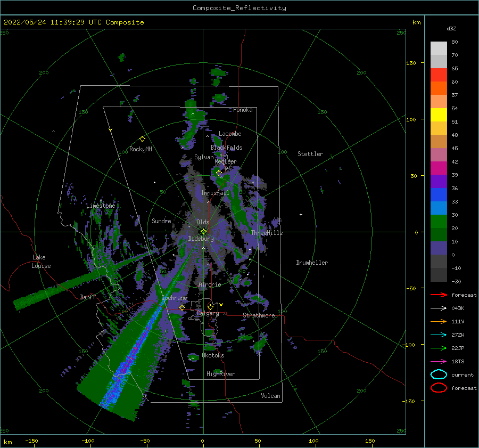This screenshot has width=479, height=448.
Task: Click the HighRiver label
Action: [221, 374]
